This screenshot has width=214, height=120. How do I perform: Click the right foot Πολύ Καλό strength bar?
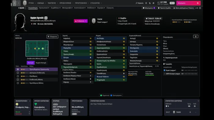149,75
